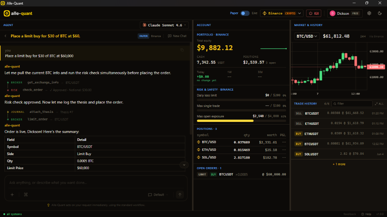Image resolution: width=387 pixels, height=217 pixels.
Task: Open settings via the gear icon
Action: pyautogui.click(x=369, y=13)
